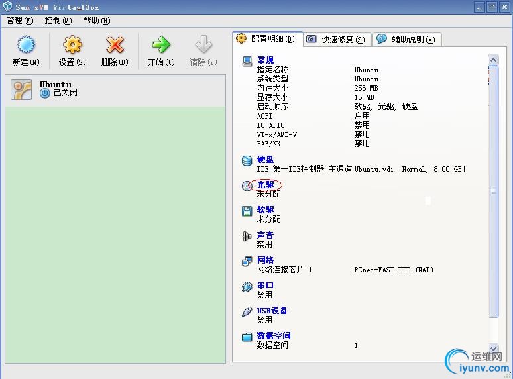This screenshot has height=379, width=513.
Task: Click 未分配 text under 软驱
Action: click(x=268, y=219)
